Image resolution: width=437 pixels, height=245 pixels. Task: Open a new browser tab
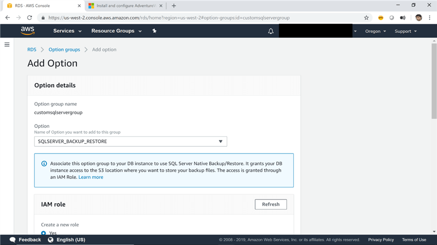tap(174, 5)
